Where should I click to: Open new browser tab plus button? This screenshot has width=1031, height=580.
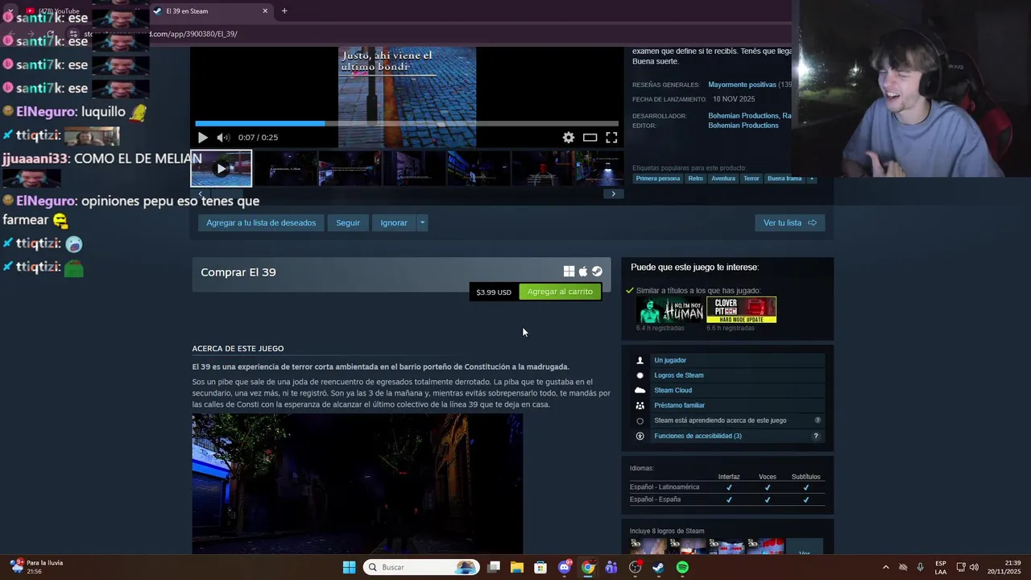pos(284,11)
